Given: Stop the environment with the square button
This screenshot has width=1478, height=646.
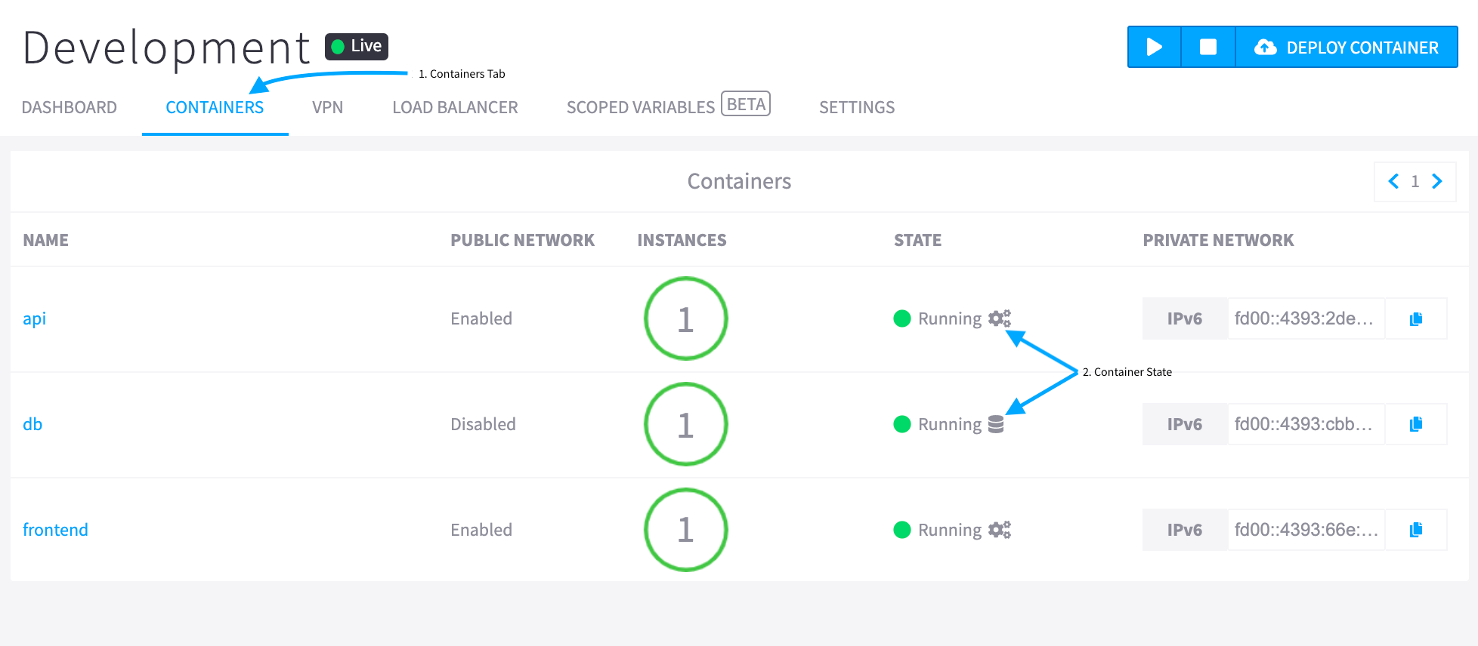Looking at the screenshot, I should [1208, 47].
